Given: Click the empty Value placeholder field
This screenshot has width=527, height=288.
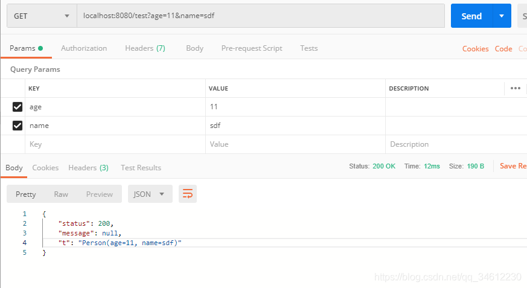Looking at the screenshot, I should tap(295, 144).
